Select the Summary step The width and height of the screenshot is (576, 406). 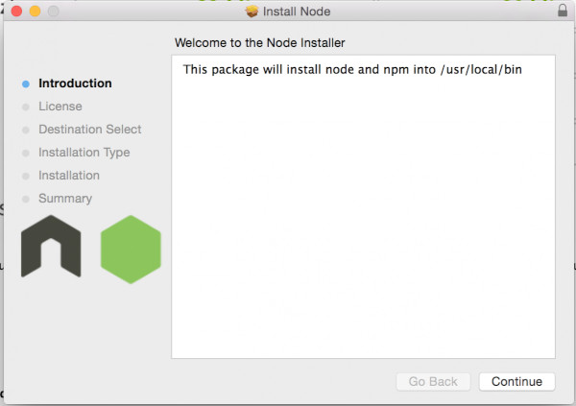65,199
